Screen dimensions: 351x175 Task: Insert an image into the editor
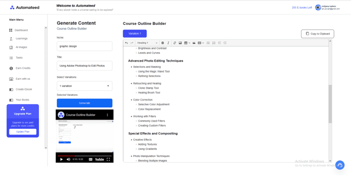point(180,43)
